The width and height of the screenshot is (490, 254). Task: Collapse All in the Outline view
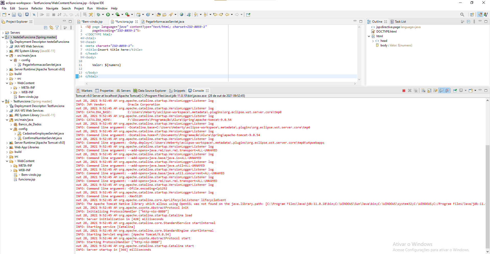469,22
